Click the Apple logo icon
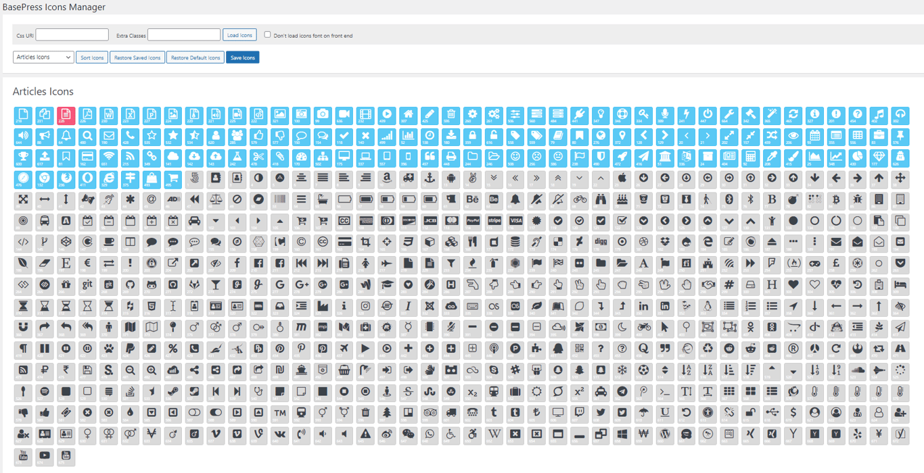This screenshot has height=473, width=924. pos(622,178)
